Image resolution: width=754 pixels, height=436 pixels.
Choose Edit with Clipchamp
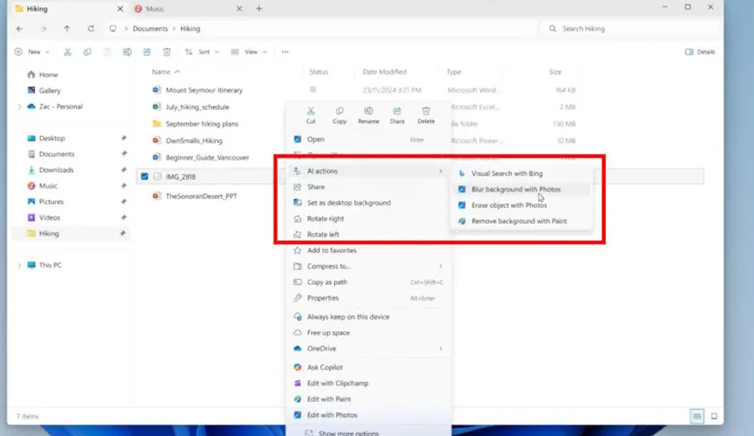368,383
